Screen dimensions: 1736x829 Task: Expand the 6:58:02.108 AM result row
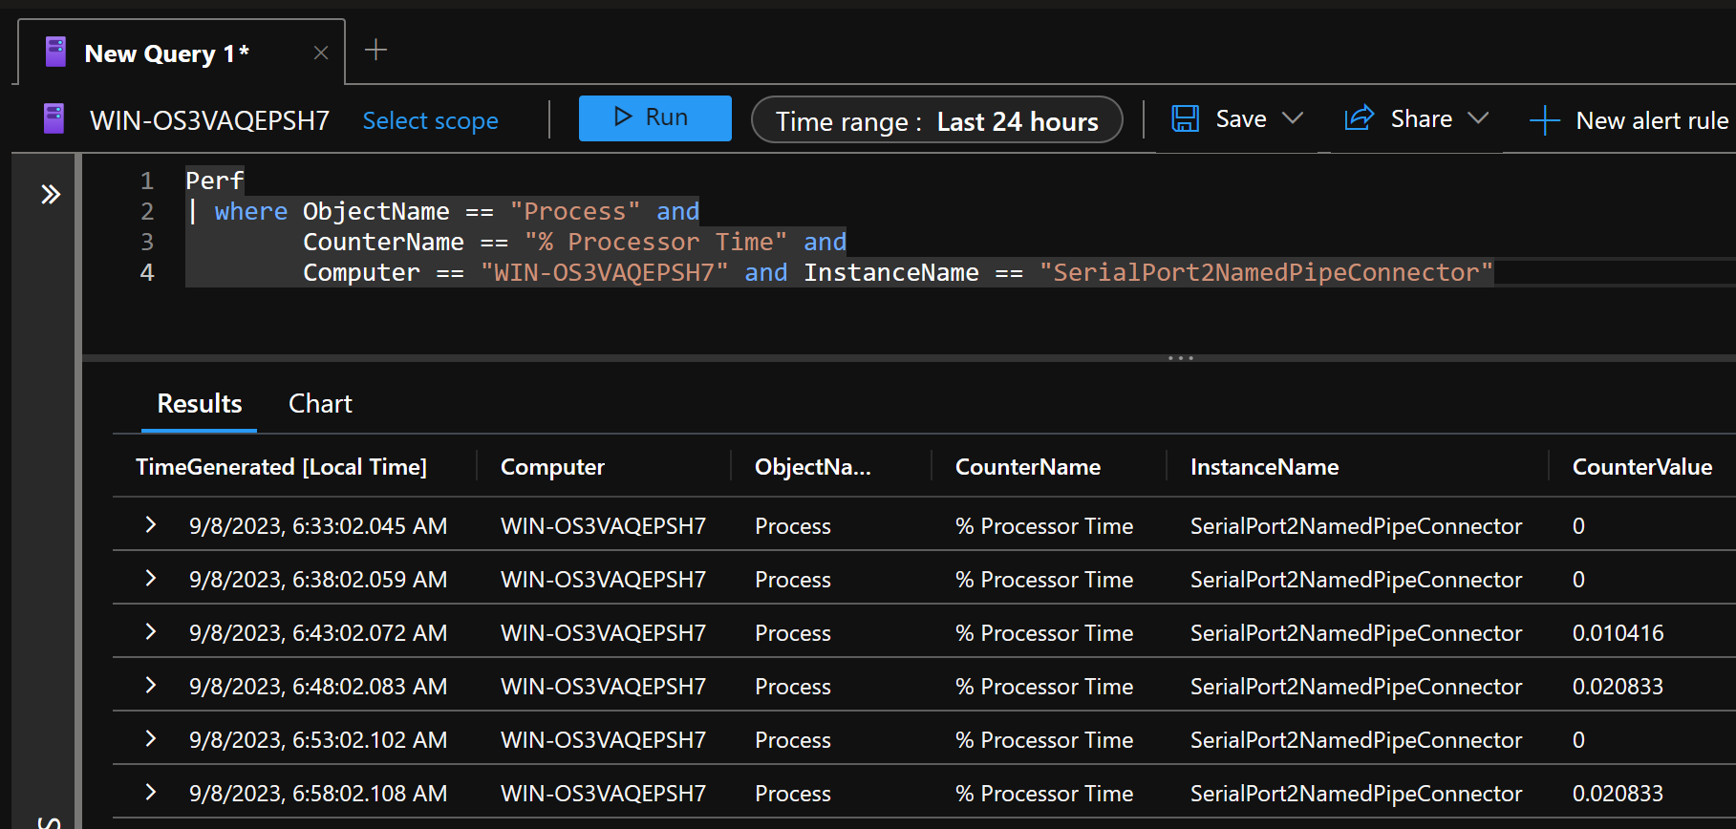point(150,792)
